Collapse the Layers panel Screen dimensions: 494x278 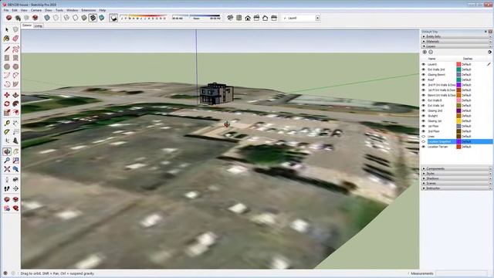[x=456, y=46]
